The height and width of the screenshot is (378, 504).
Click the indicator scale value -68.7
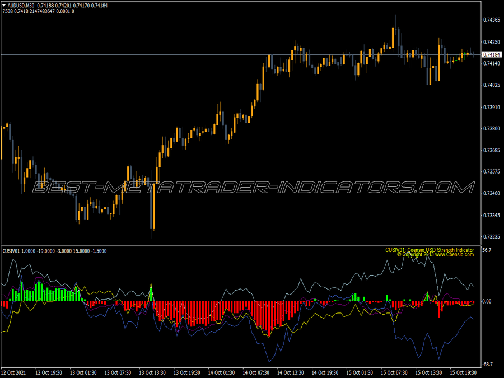[x=488, y=365]
